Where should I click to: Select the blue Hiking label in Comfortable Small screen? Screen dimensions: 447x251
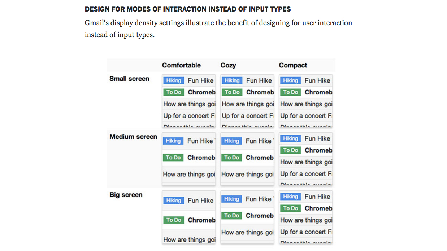(173, 80)
